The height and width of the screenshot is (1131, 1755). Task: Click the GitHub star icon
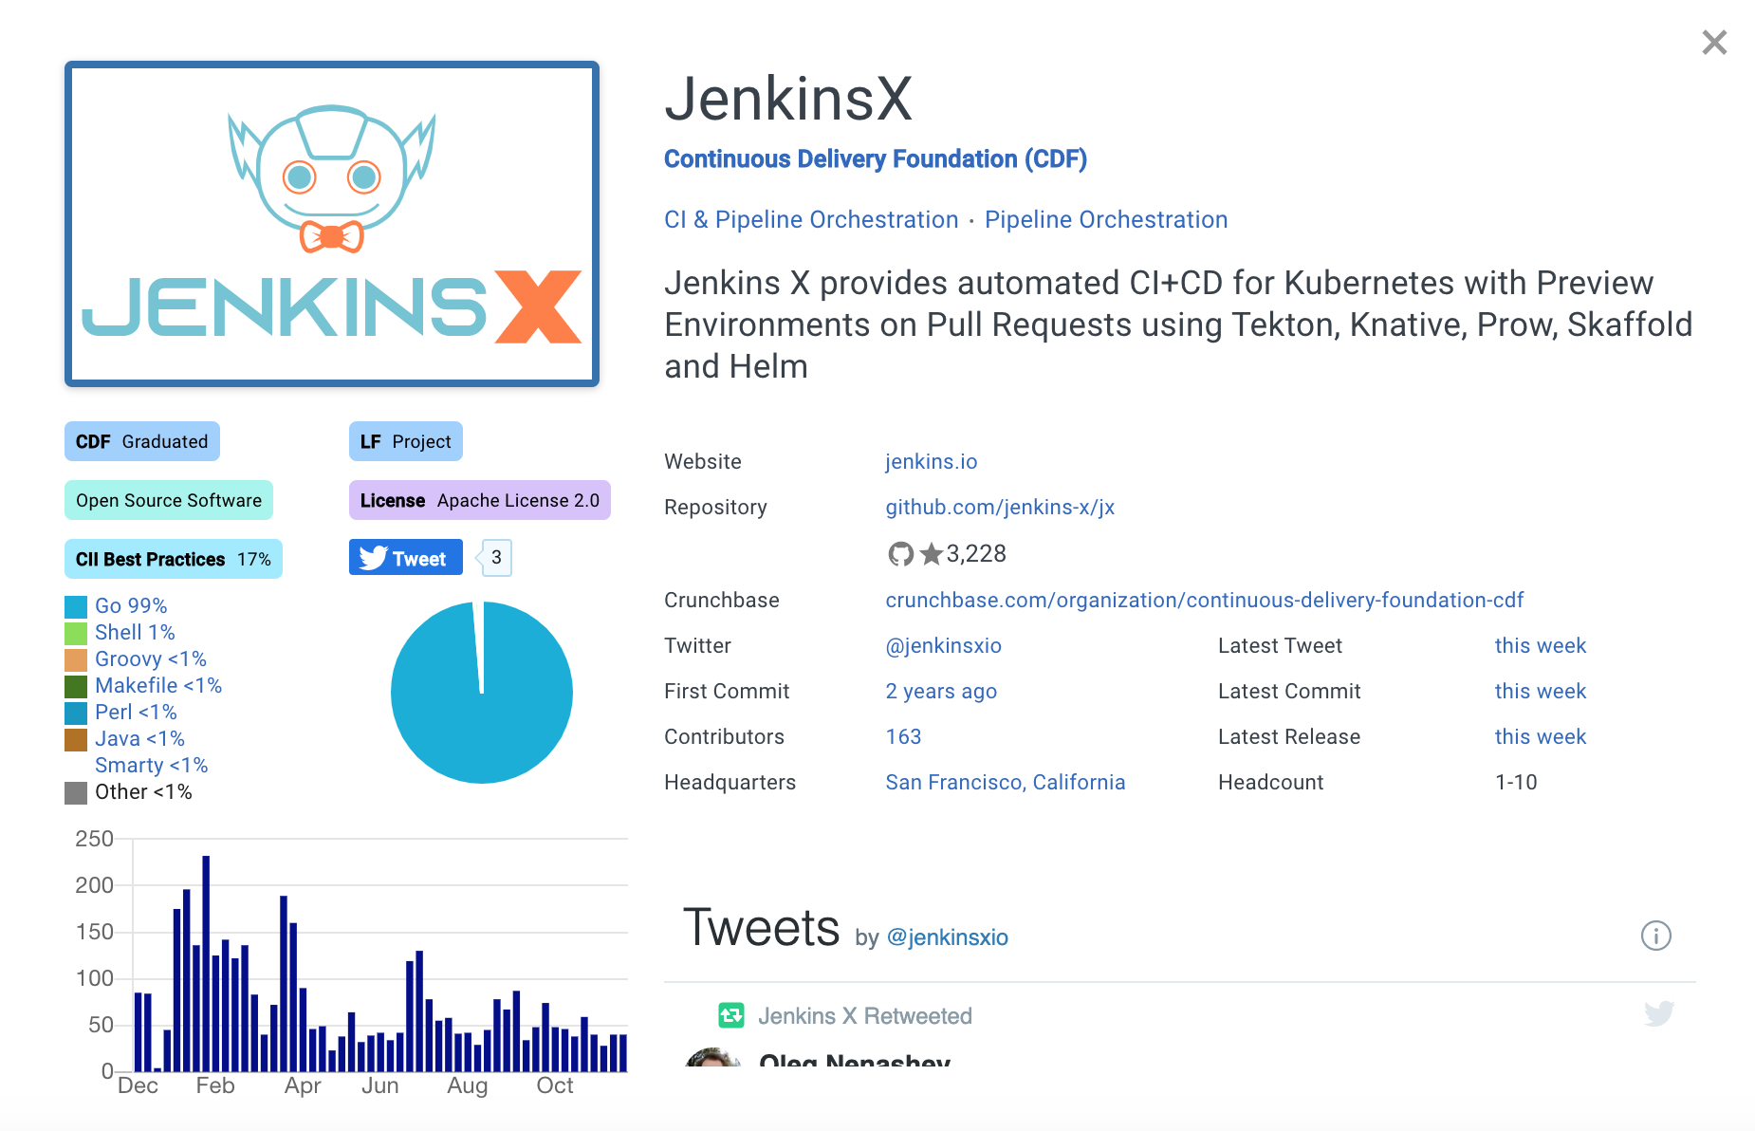[x=932, y=554]
